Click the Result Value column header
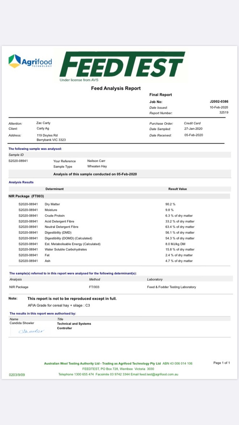Screen dimensions: 239x425 [x=177, y=189]
